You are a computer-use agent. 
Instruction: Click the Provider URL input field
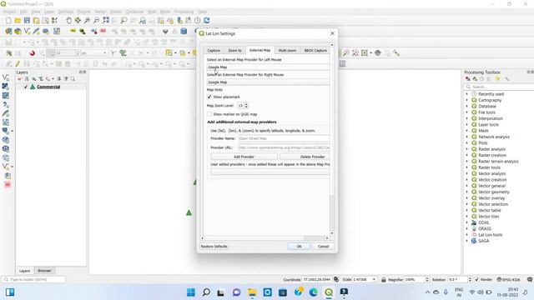(x=284, y=147)
